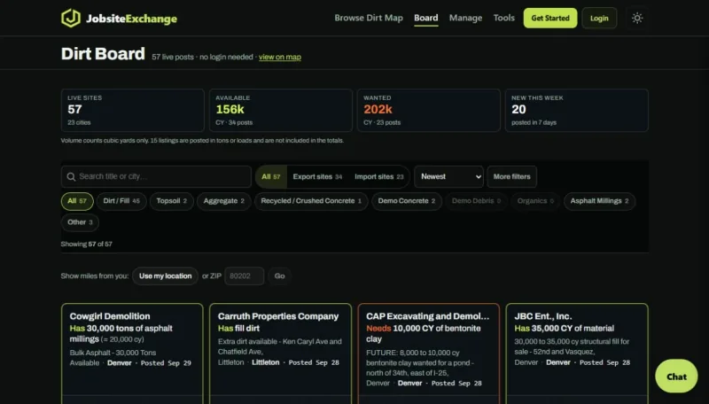Click the Available 156k stat card
Image resolution: width=709 pixels, height=404 pixels.
281,110
